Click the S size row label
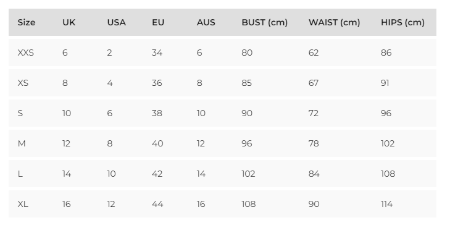 (20, 113)
